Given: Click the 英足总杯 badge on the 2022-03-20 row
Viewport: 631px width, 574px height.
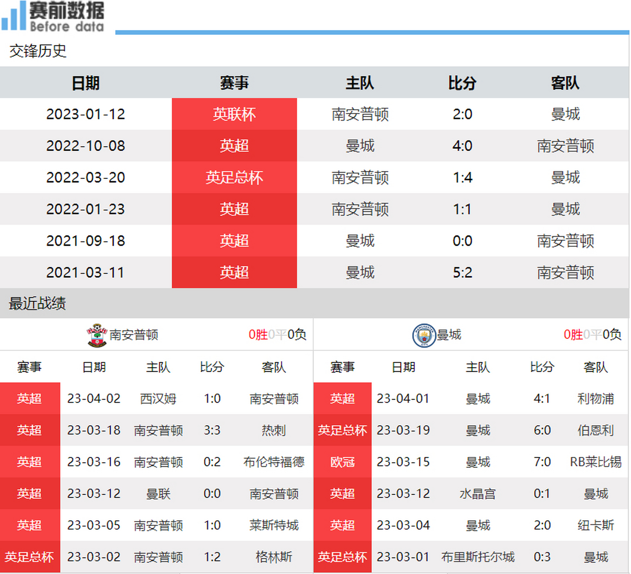Looking at the screenshot, I should click(x=234, y=178).
